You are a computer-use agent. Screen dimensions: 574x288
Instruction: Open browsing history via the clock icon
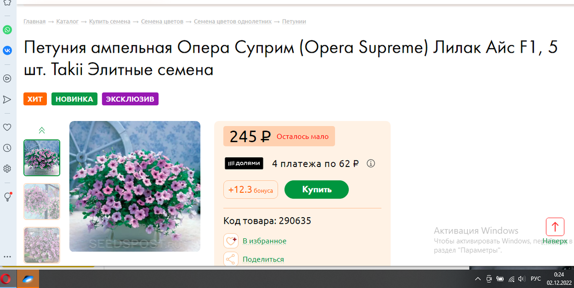[7, 148]
